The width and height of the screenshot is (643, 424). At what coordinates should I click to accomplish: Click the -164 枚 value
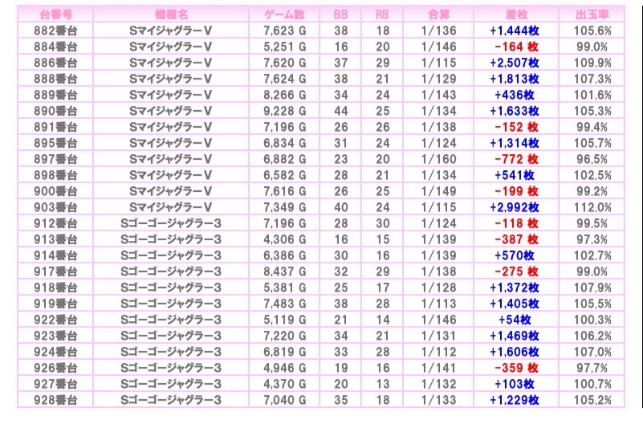point(516,47)
